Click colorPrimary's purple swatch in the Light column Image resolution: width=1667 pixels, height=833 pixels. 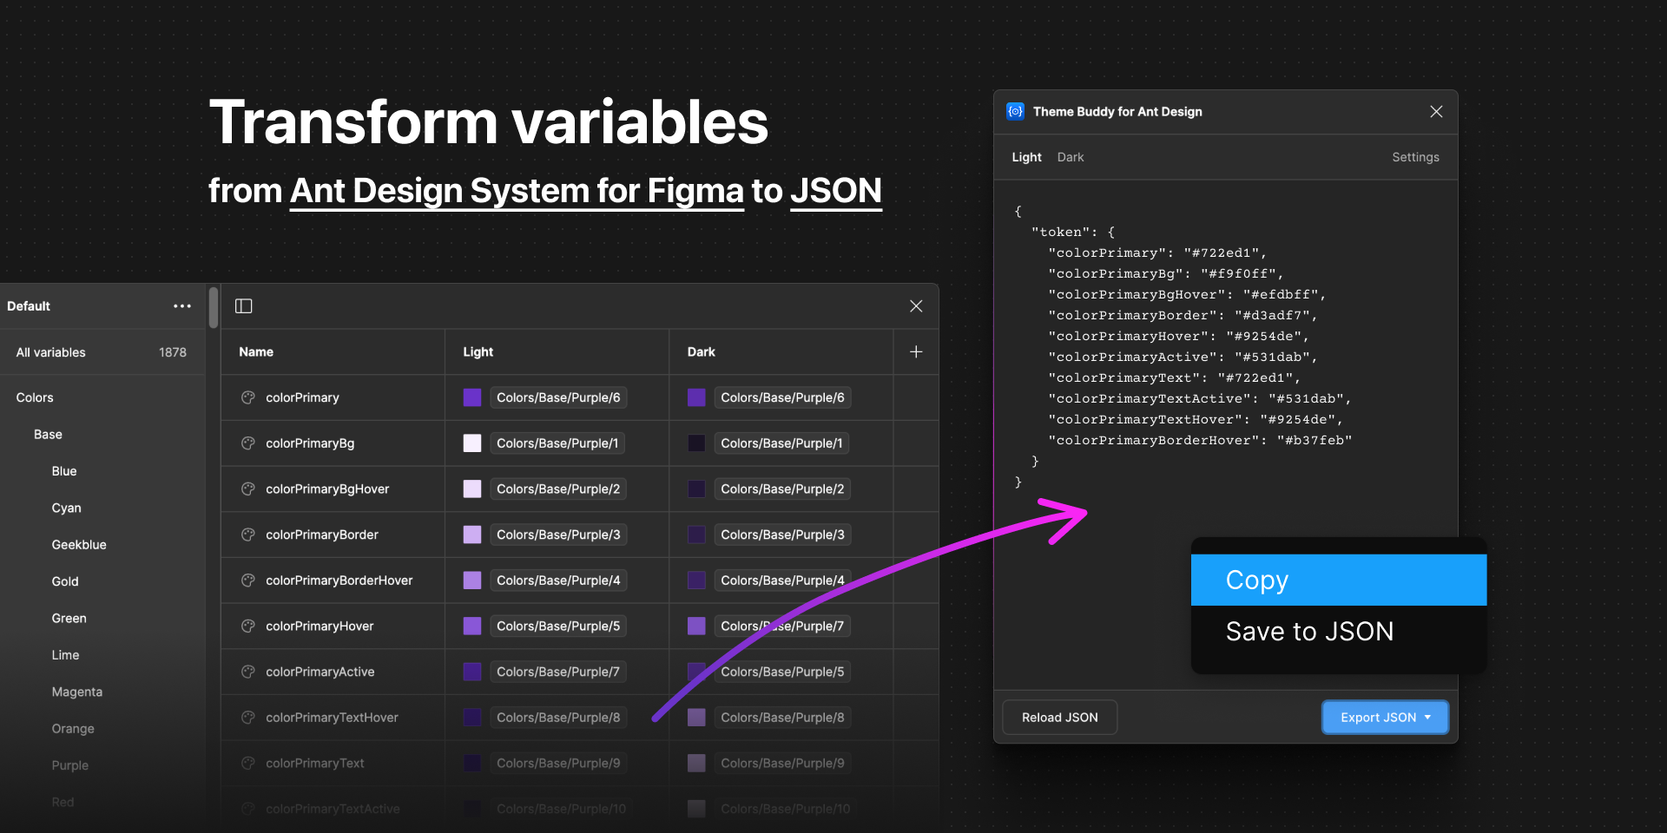[x=471, y=397]
